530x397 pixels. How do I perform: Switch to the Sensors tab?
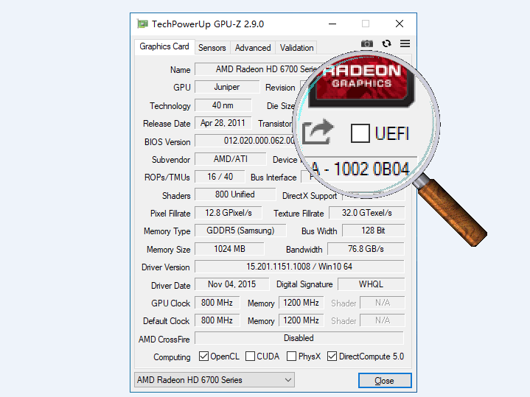[212, 48]
